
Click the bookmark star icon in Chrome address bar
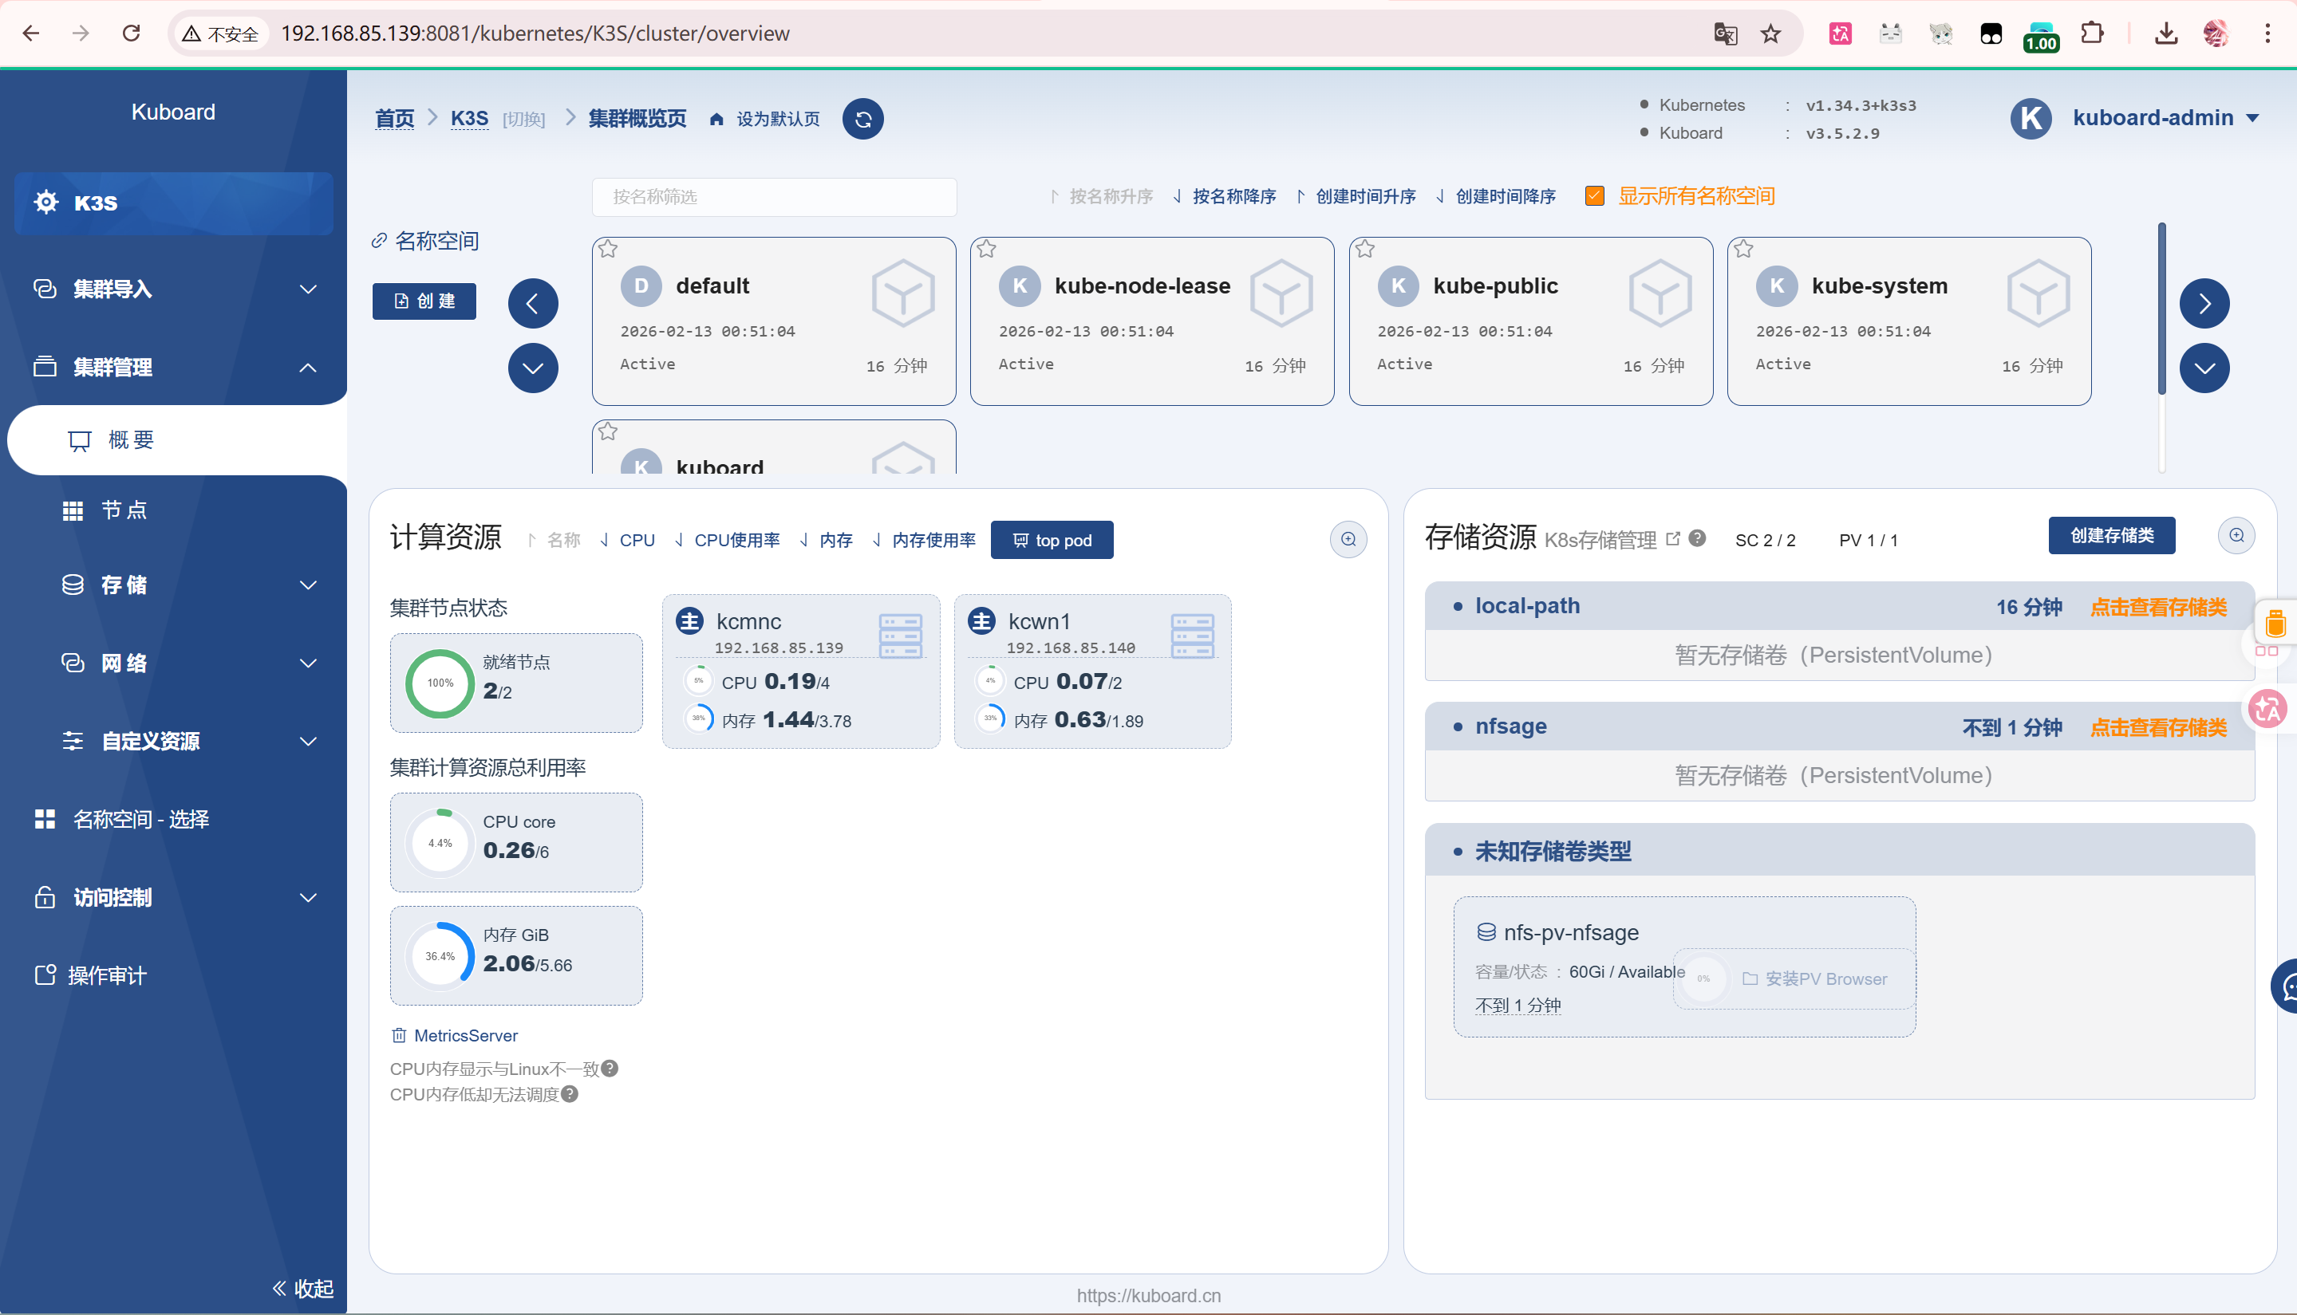click(1770, 33)
